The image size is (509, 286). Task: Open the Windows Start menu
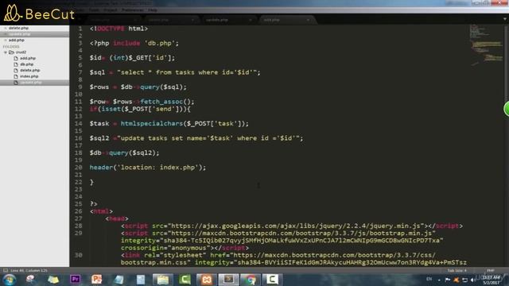click(x=9, y=280)
